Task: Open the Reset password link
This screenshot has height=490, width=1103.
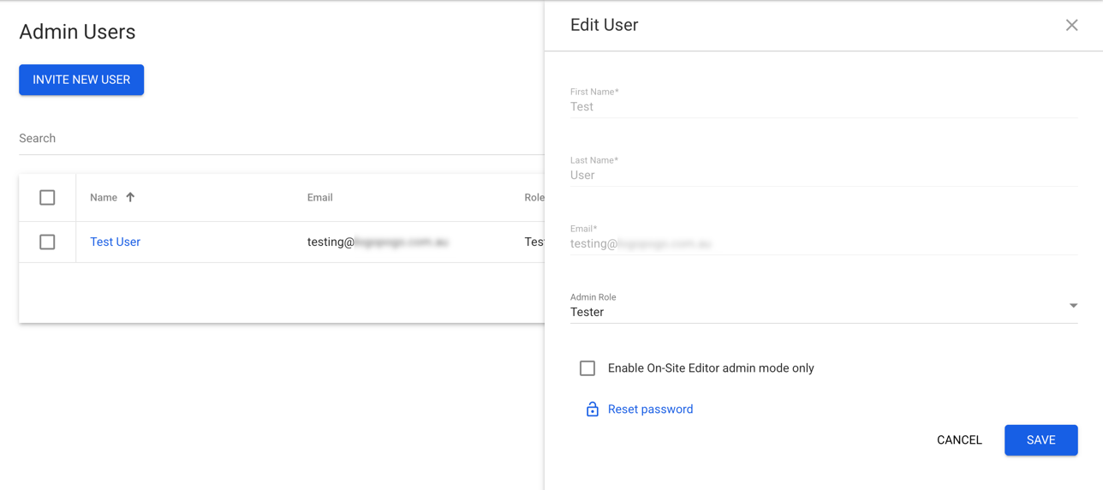Action: (650, 409)
